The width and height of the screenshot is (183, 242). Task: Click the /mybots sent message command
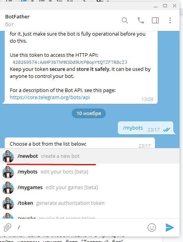pos(133,128)
